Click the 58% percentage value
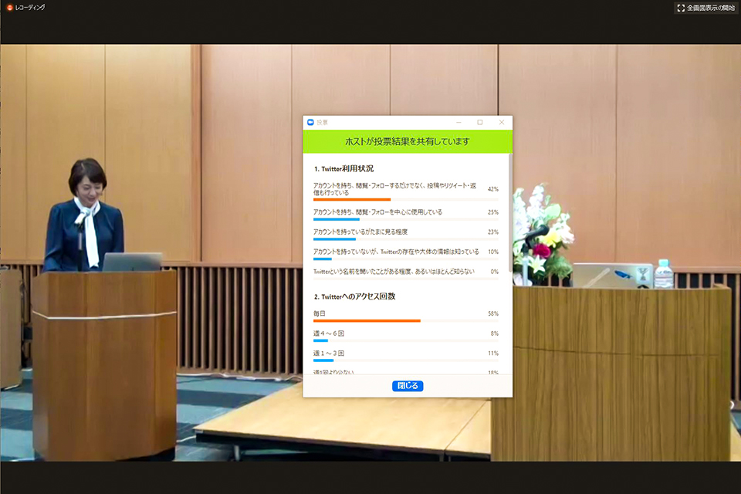The height and width of the screenshot is (494, 741). [493, 313]
